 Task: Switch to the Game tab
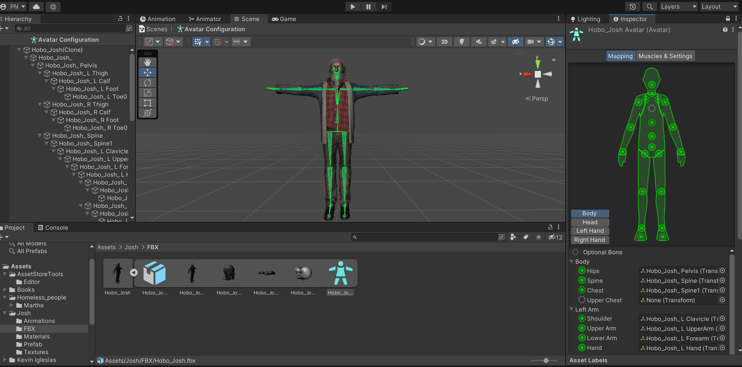284,19
